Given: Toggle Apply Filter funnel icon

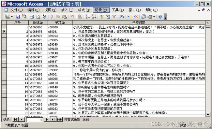Looking at the screenshot, I should [114, 17].
